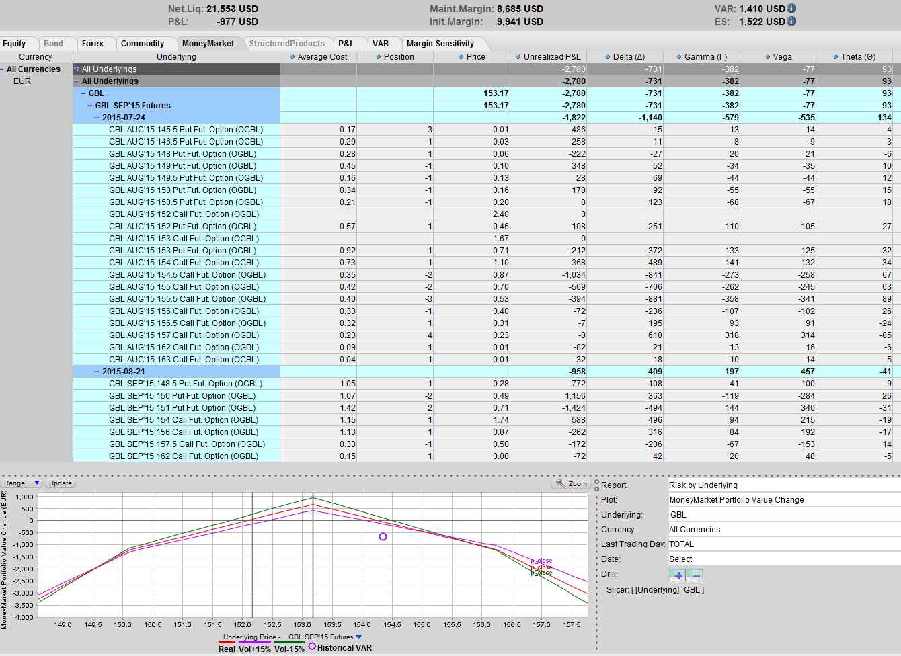Collapse the 2015-08-21 expiry group
This screenshot has width=901, height=656.
97,372
